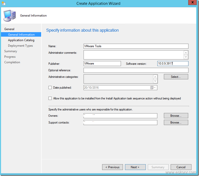
Task: Click the disabled Summary button
Action: [x=158, y=167]
